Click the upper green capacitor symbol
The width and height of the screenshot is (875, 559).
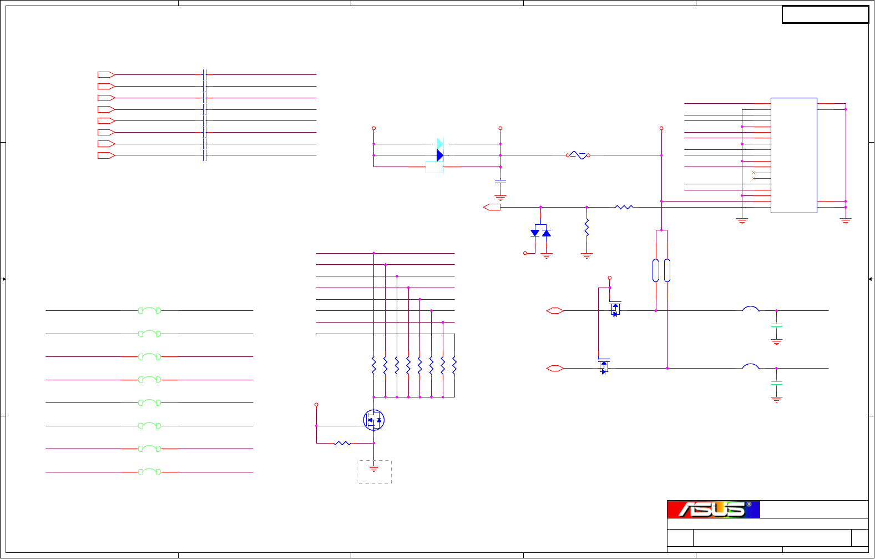(777, 326)
